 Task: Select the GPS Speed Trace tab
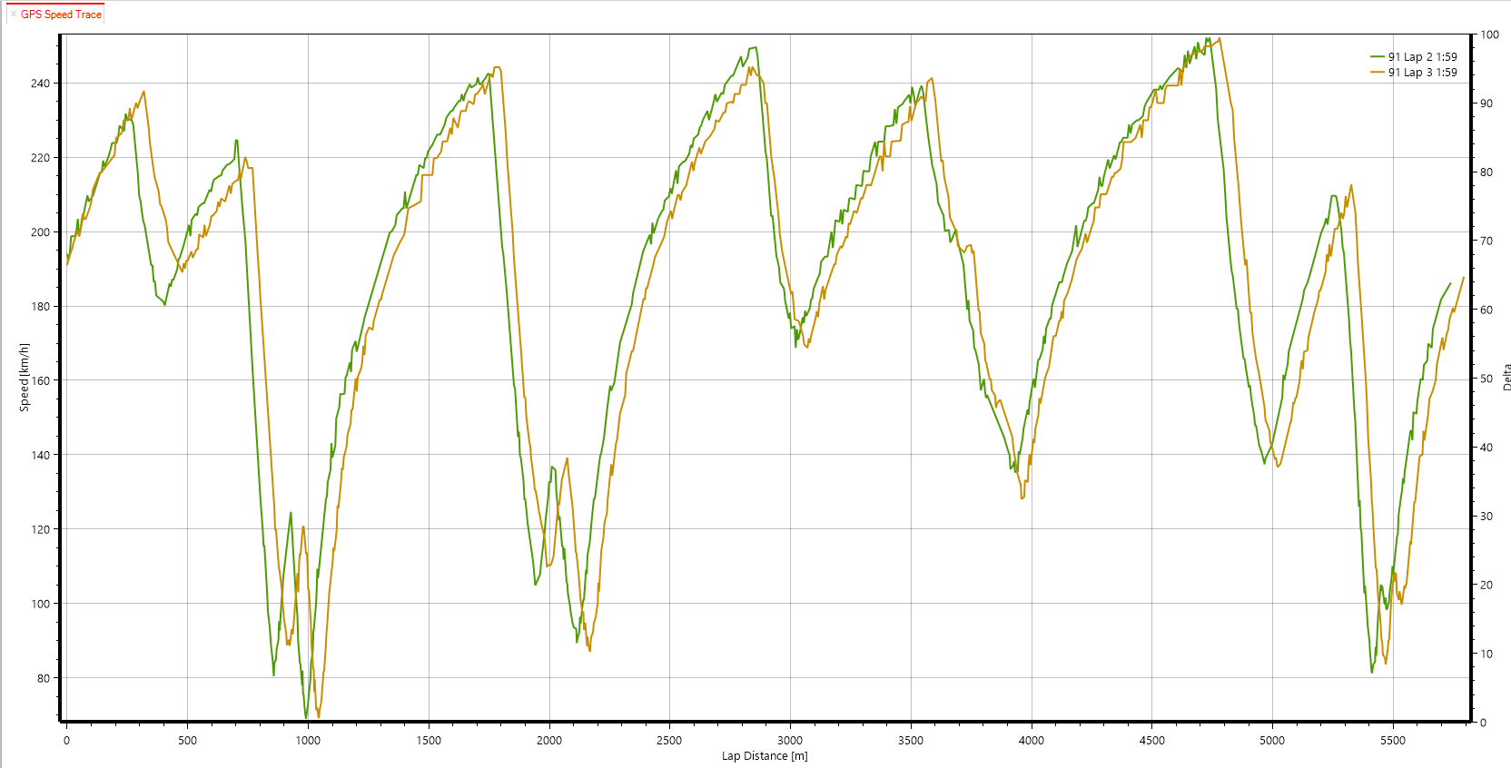point(61,15)
